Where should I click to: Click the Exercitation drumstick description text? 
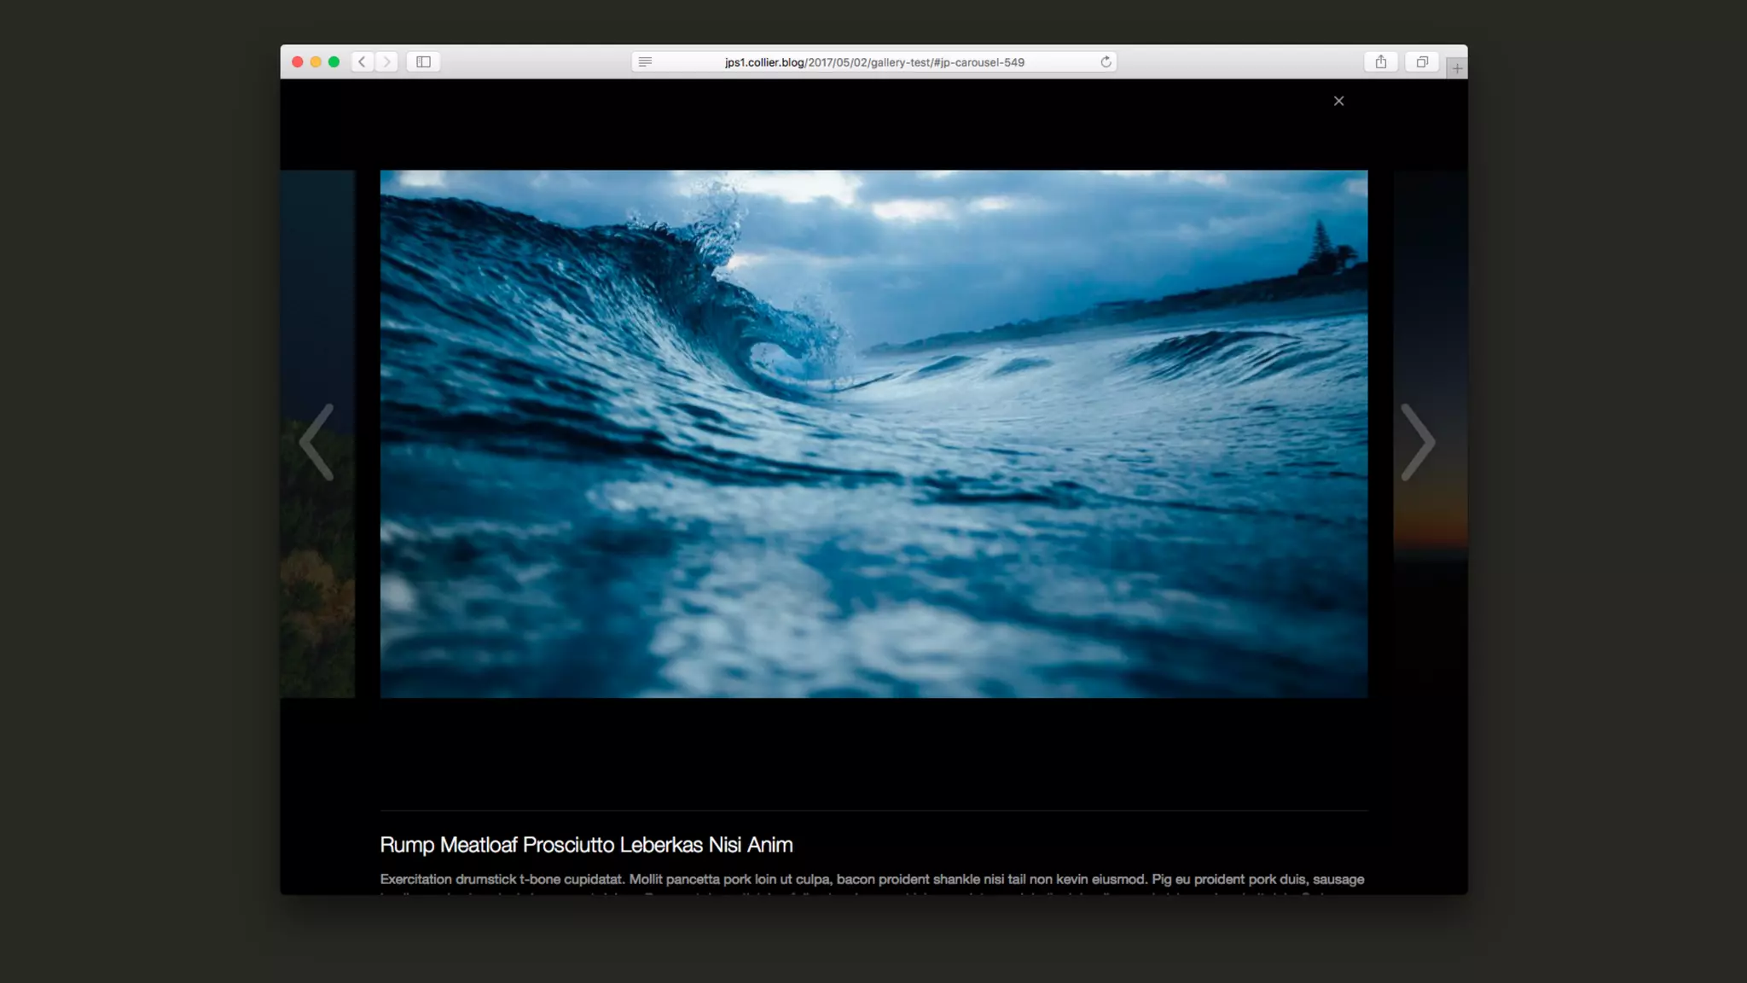[872, 879]
